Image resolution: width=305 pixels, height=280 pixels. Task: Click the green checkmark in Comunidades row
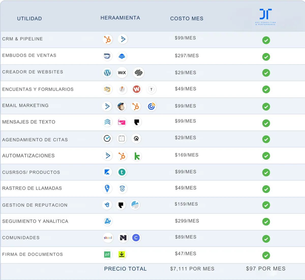point(266,239)
